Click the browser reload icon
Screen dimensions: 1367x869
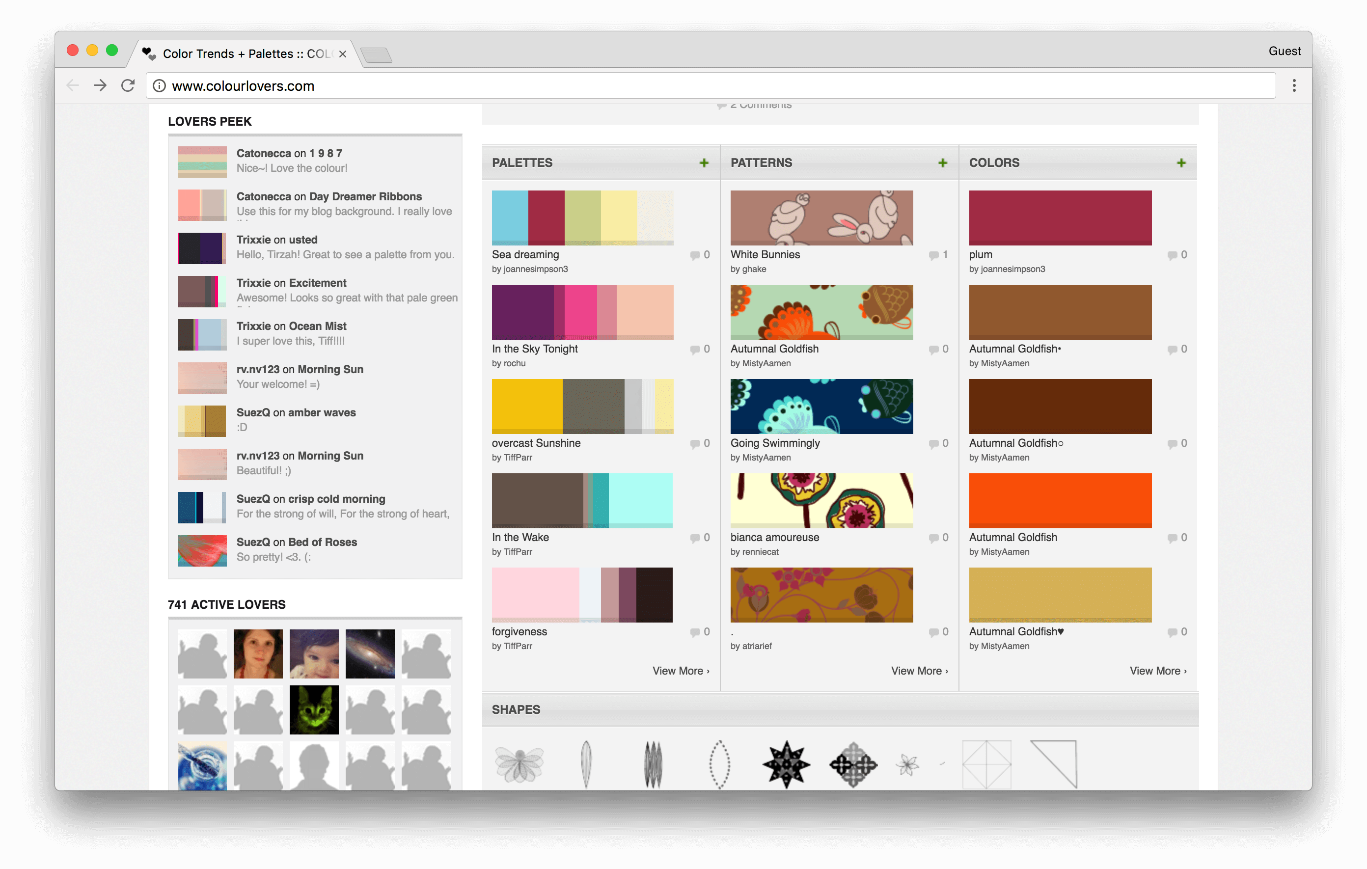tap(128, 86)
